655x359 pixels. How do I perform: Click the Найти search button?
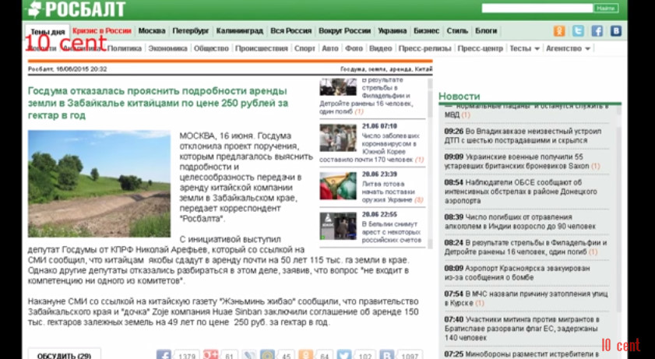click(606, 8)
